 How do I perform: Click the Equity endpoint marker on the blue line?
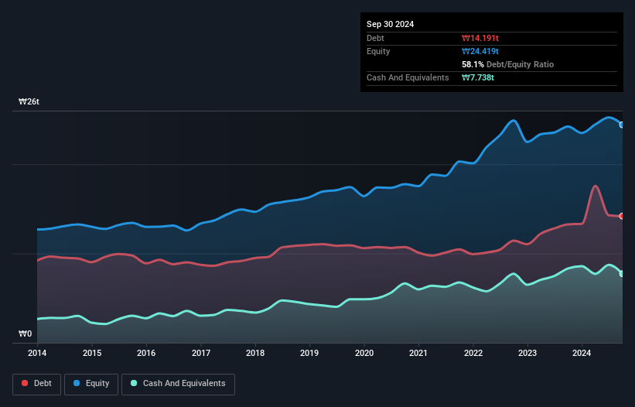point(622,125)
